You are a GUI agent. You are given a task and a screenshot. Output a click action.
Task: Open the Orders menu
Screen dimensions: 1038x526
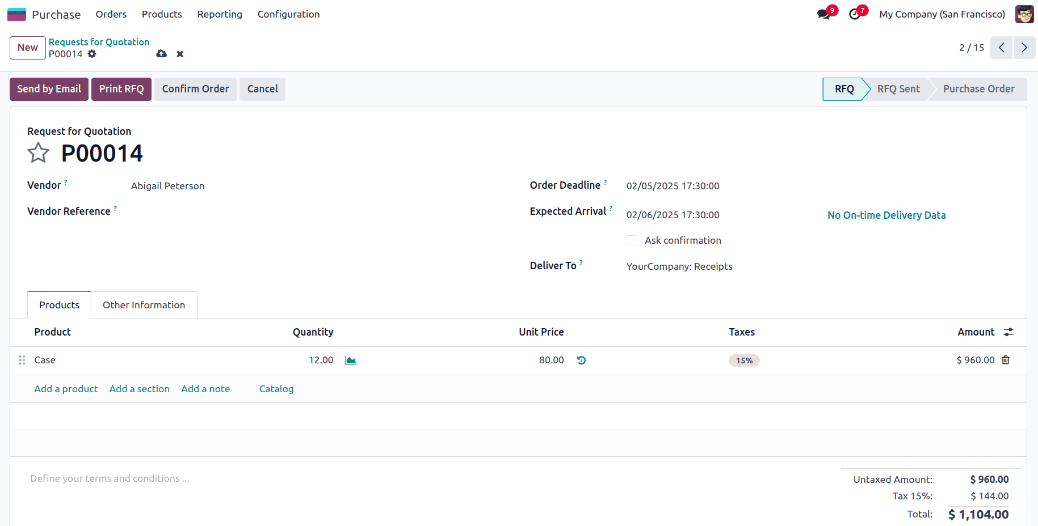click(111, 14)
